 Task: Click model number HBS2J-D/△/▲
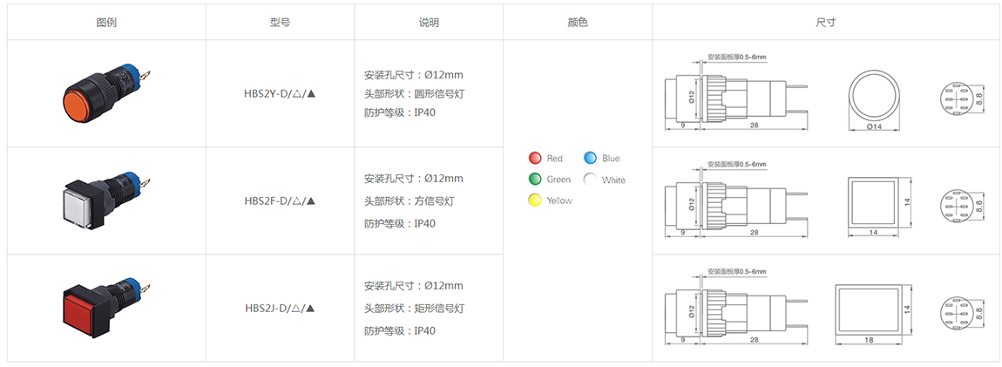point(281,309)
